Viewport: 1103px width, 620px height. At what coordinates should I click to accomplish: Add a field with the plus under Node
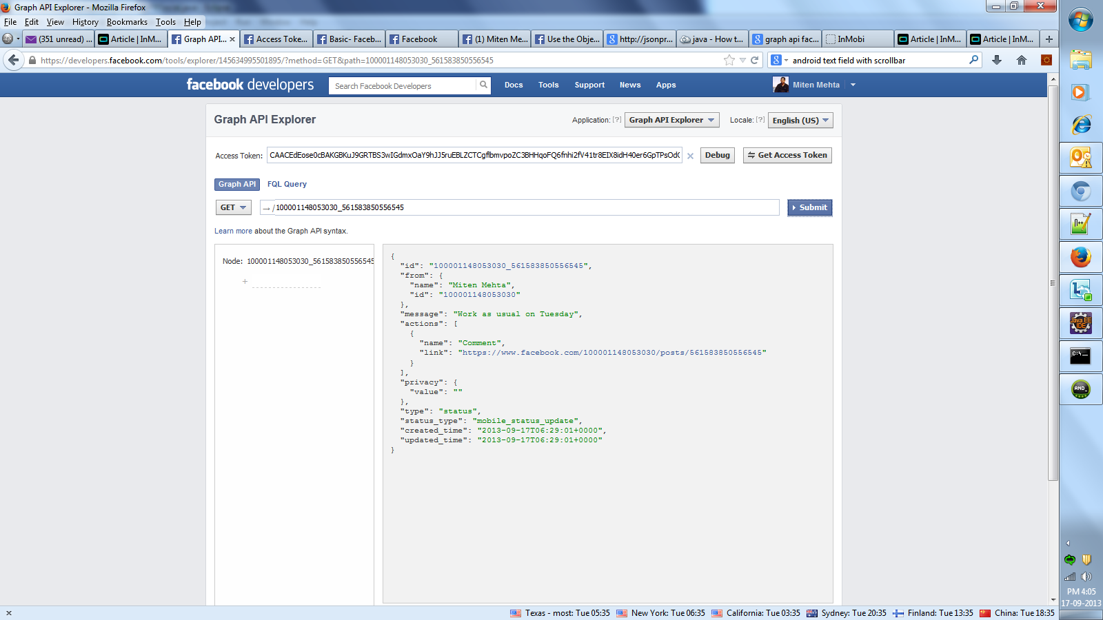point(245,282)
